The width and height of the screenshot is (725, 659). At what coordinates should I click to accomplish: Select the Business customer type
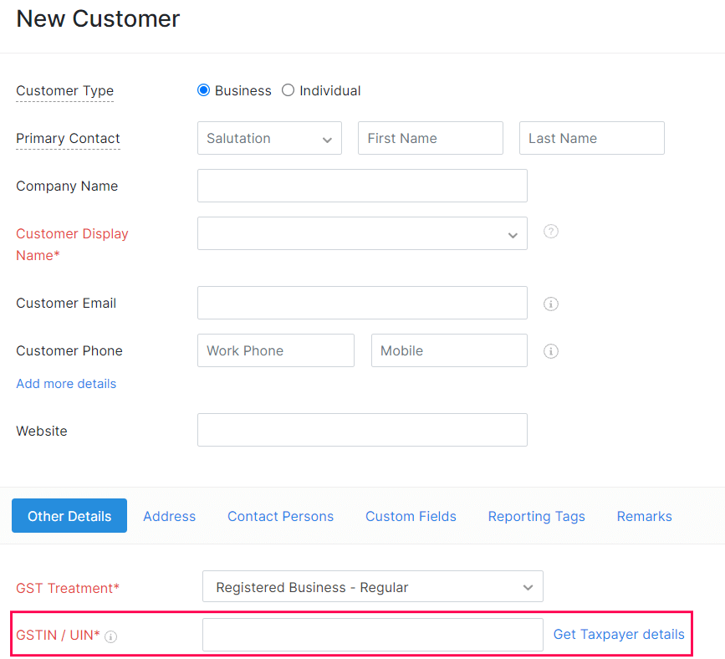click(203, 90)
